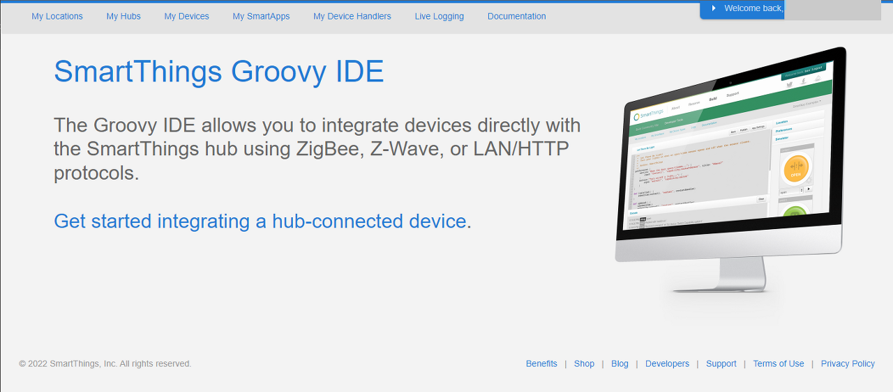Click the Welcome back banner text
The height and width of the screenshot is (392, 893).
click(x=754, y=8)
